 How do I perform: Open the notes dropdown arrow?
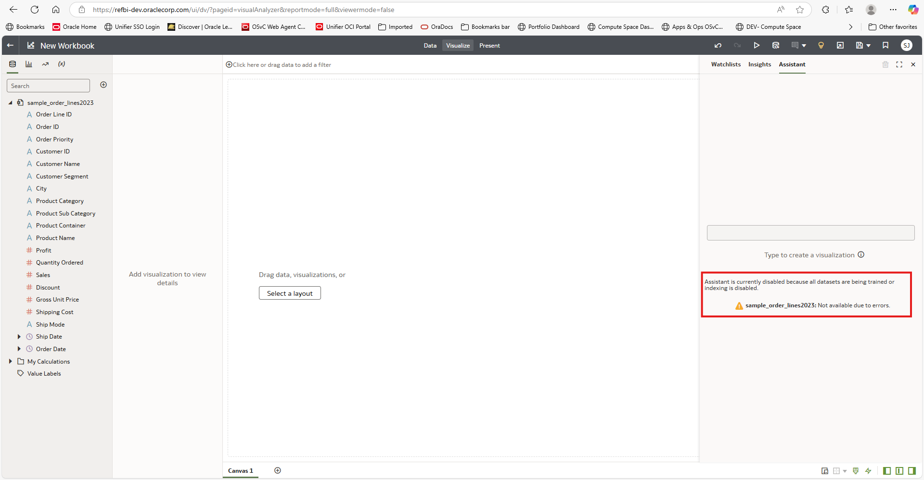tap(804, 46)
